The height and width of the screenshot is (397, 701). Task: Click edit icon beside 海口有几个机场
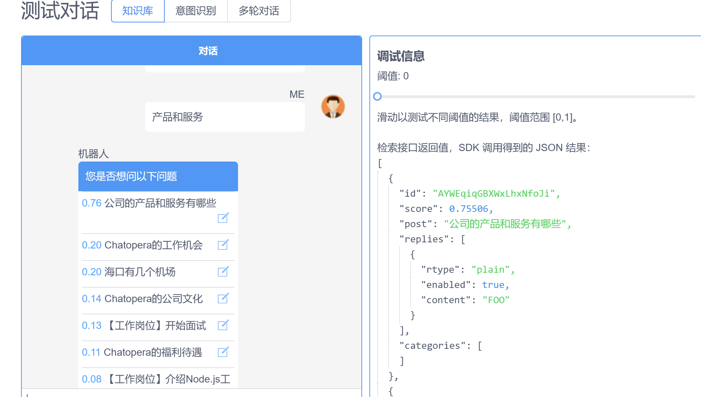click(223, 271)
